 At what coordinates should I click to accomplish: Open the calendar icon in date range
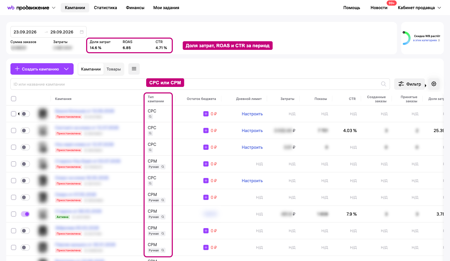(82, 32)
